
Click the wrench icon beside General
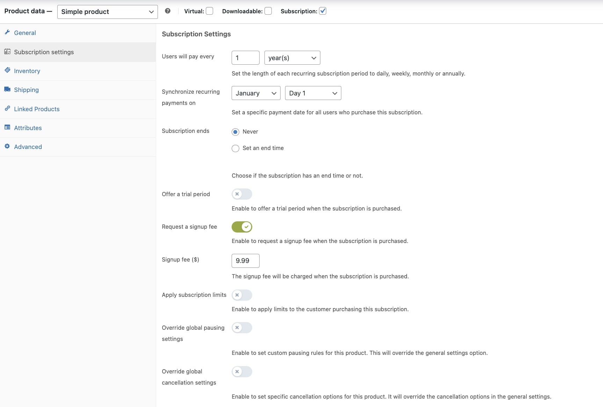pos(7,33)
